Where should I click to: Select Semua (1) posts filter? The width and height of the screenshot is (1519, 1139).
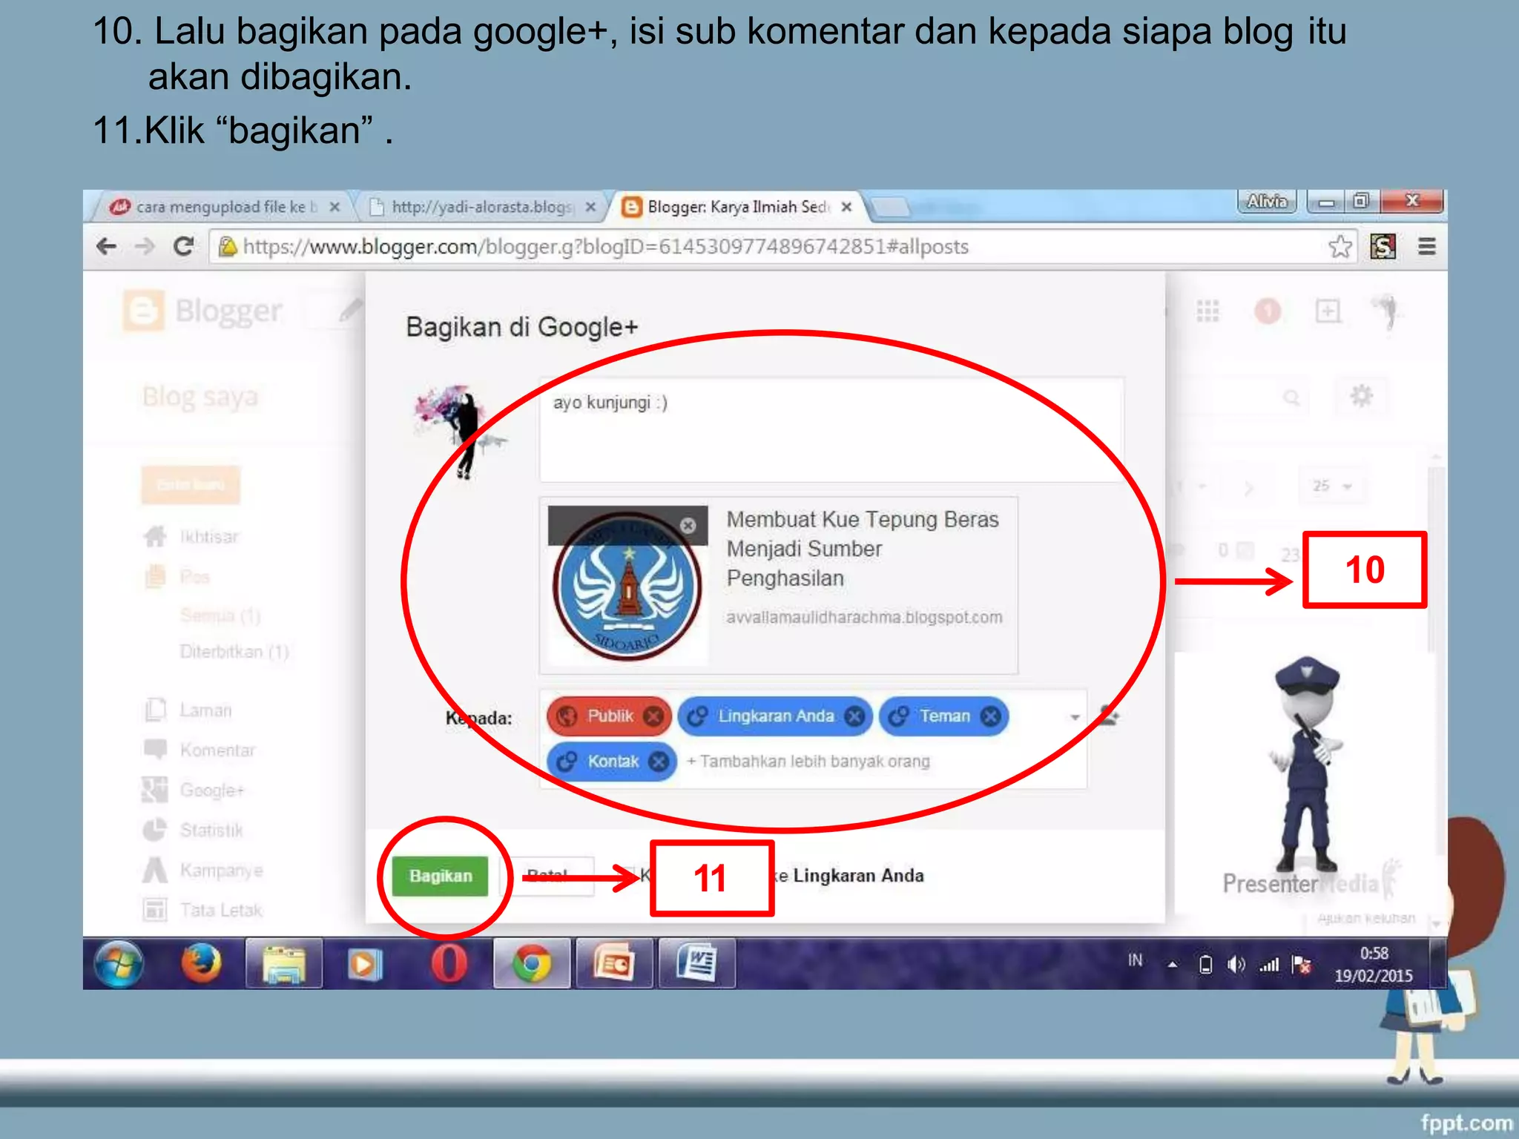click(220, 615)
